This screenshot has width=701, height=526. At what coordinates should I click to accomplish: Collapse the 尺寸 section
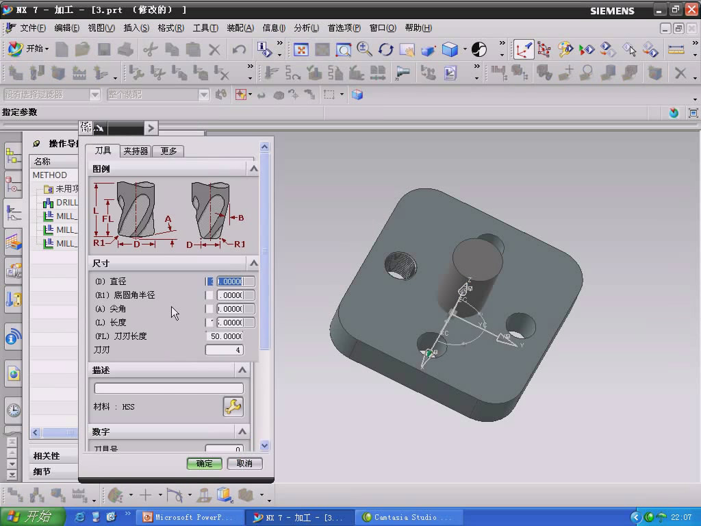pyautogui.click(x=253, y=263)
